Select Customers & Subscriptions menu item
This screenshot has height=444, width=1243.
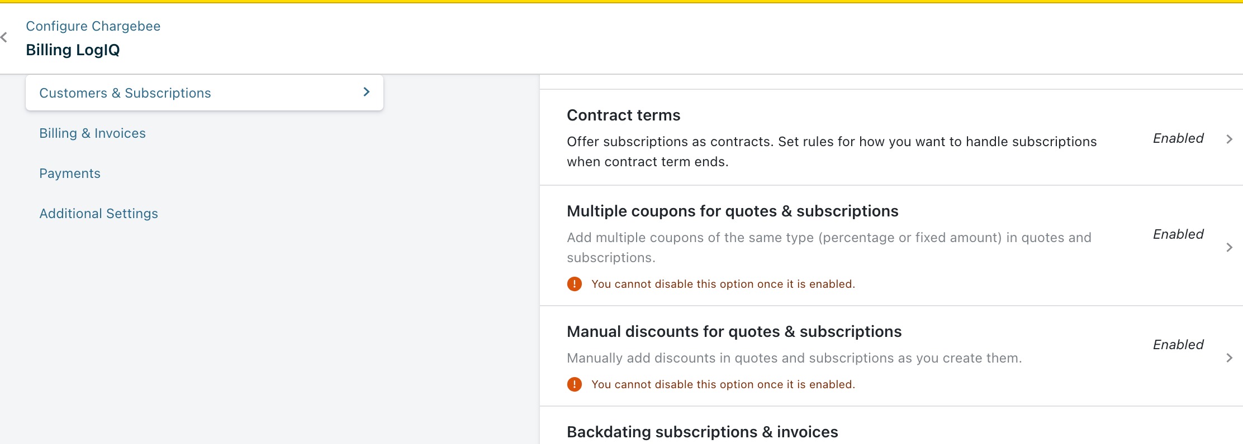pyautogui.click(x=125, y=93)
